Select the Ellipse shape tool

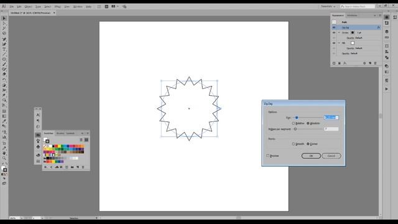(x=4, y=59)
